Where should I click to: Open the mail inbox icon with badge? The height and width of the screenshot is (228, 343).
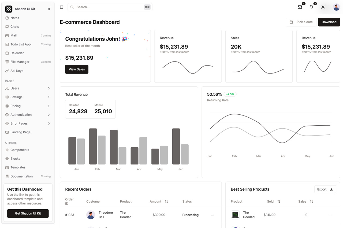coord(300,7)
